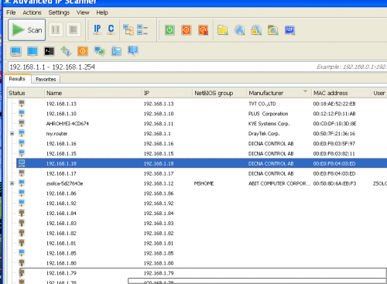Click the Radmin full control monitor icon
Screen dimensions: 387x284
(15, 51)
